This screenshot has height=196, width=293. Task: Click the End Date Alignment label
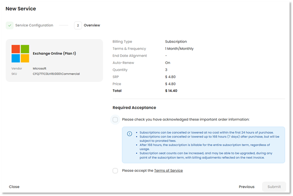130,56
